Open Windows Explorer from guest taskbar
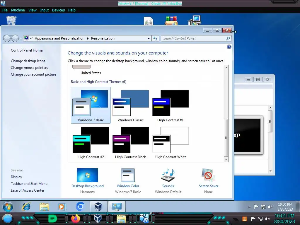300x225 pixels. click(44, 207)
